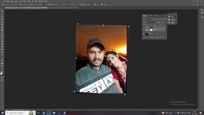Screen dimensions: 204x115
Task: Select the Rectangle shape tool
Action: [2, 60]
